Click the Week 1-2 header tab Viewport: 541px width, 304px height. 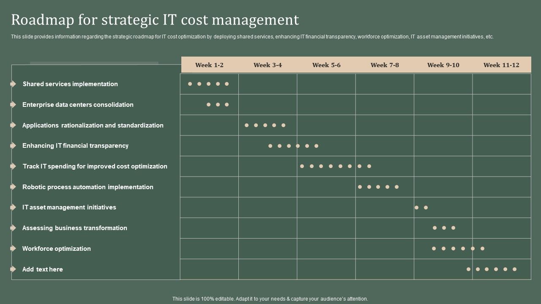pos(209,65)
